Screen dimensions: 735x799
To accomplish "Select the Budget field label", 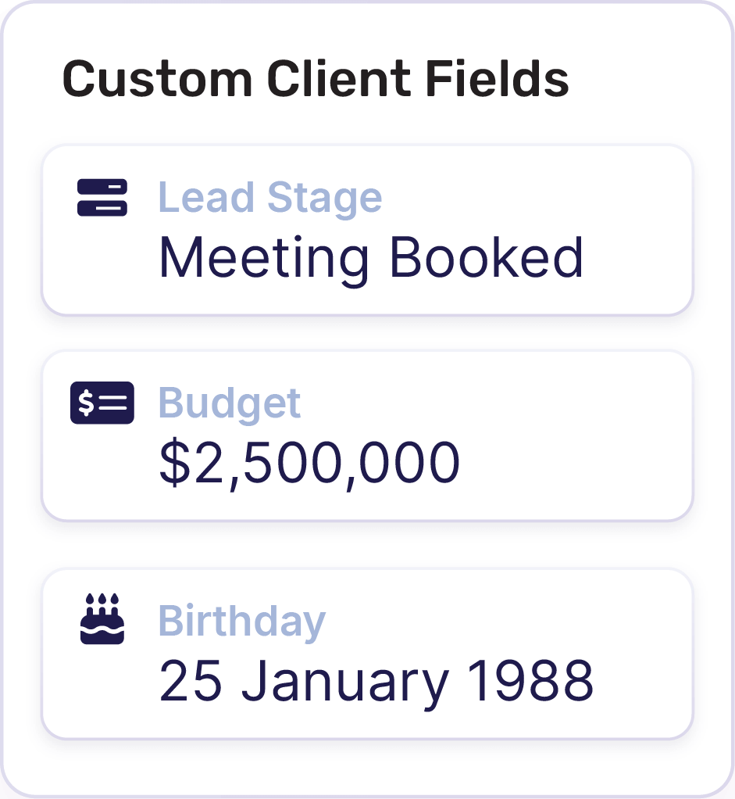I will coord(230,403).
